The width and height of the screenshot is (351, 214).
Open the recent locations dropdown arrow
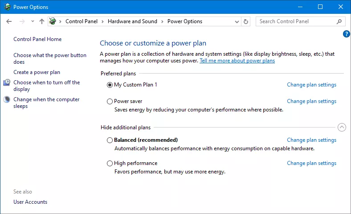33,21
